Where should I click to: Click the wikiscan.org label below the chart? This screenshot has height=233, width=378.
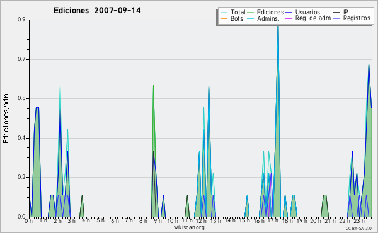(x=189, y=227)
